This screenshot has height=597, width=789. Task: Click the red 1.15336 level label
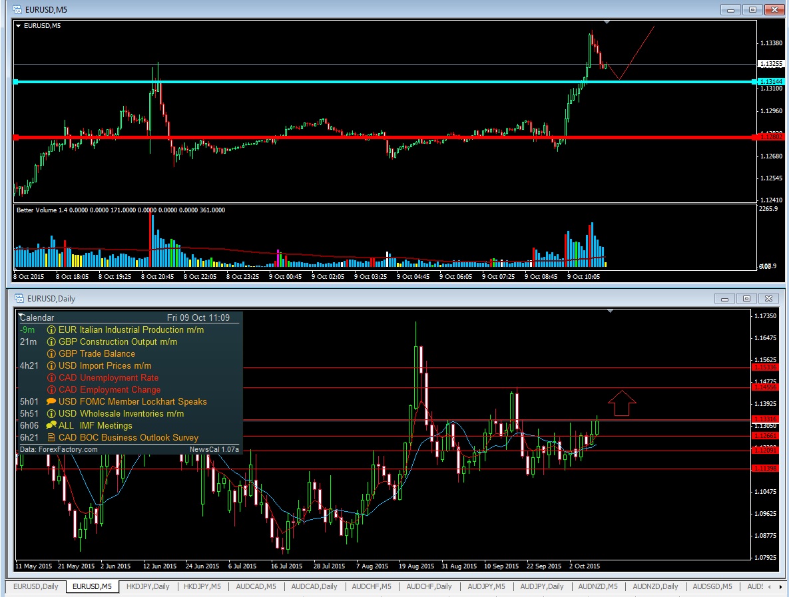pyautogui.click(x=765, y=367)
